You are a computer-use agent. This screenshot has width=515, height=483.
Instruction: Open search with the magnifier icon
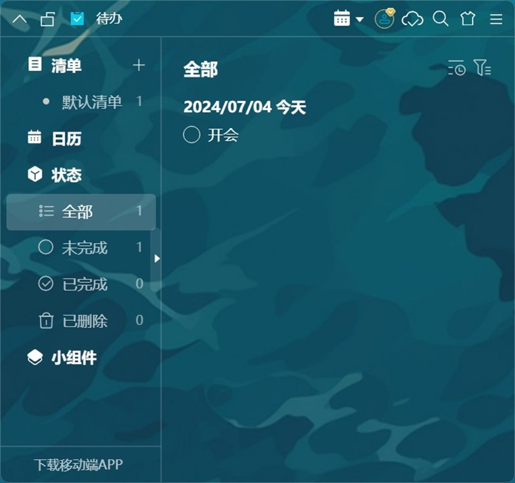[x=441, y=19]
